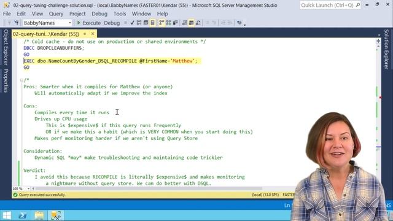The image size is (393, 221).
Task: Click the Decrease Indent icon
Action: [223, 23]
